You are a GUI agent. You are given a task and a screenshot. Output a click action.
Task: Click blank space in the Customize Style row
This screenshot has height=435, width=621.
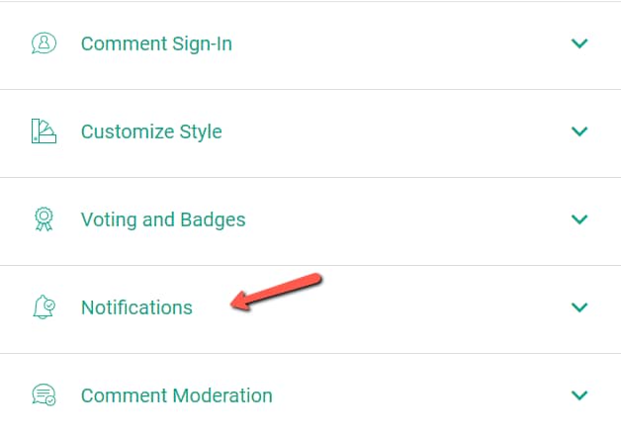click(397, 133)
